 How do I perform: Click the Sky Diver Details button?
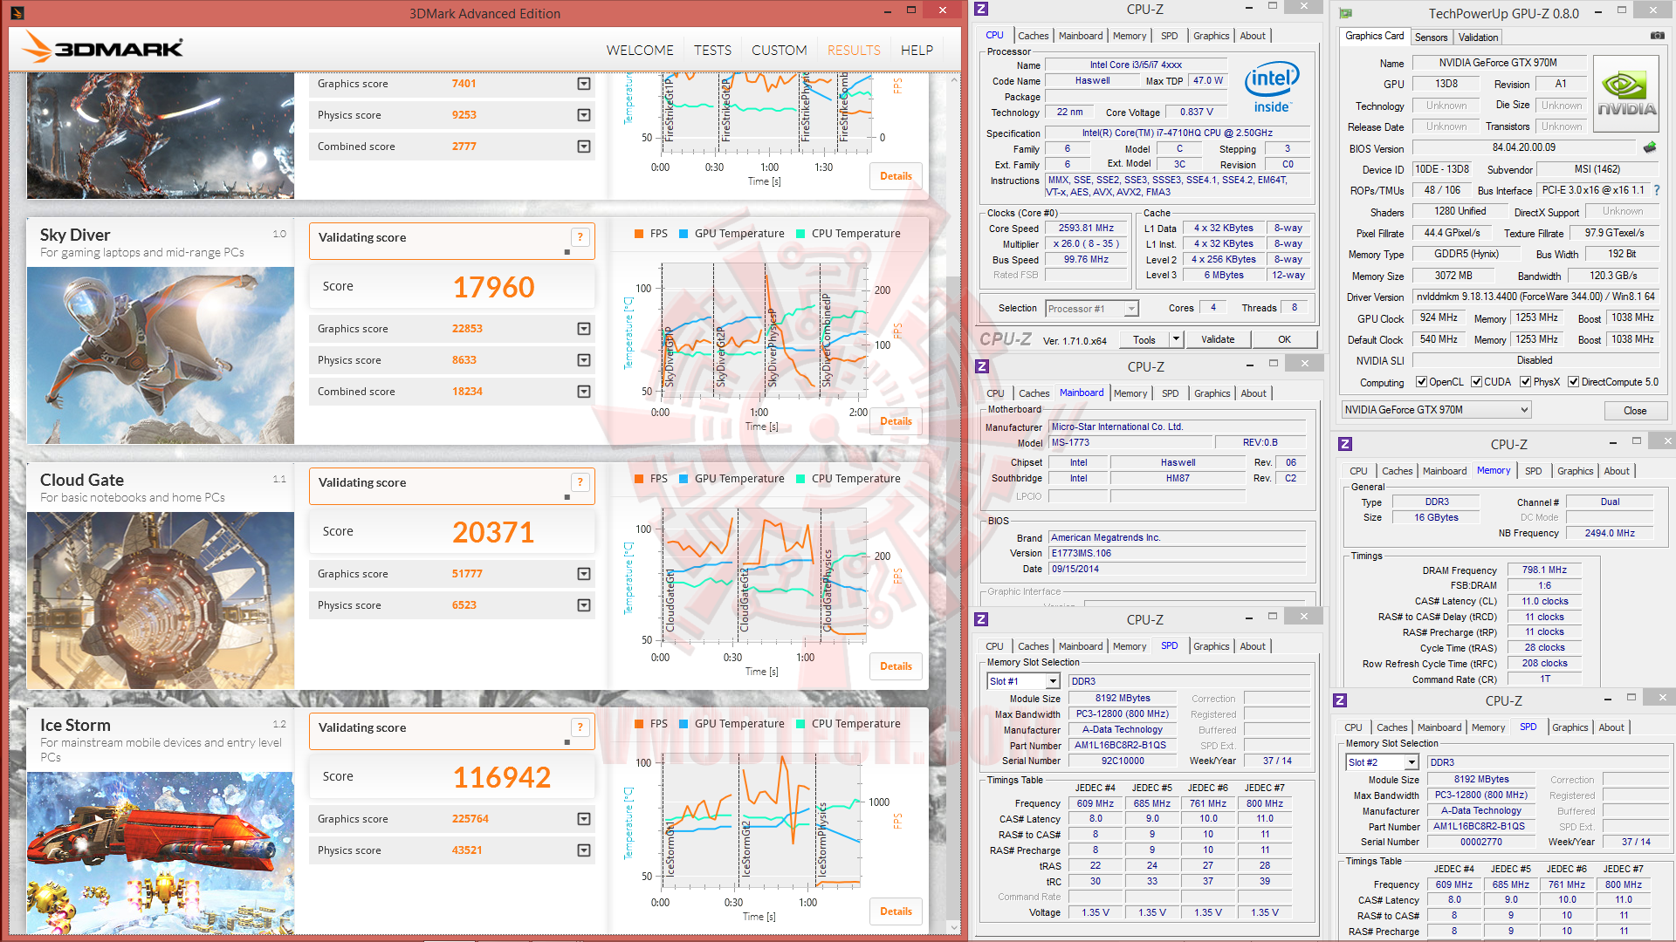[896, 421]
